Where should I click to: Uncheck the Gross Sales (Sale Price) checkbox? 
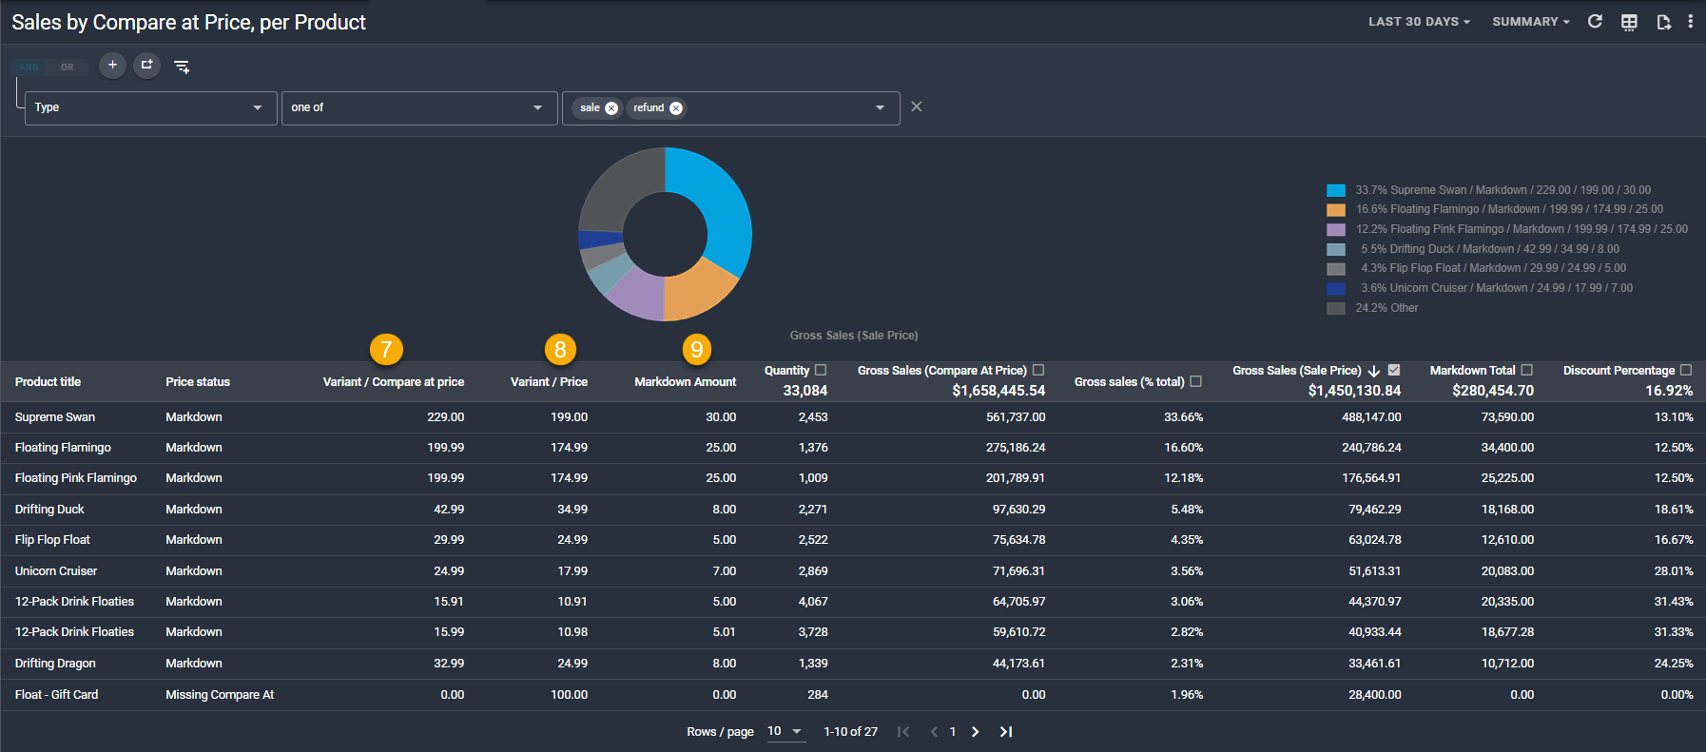[1394, 370]
